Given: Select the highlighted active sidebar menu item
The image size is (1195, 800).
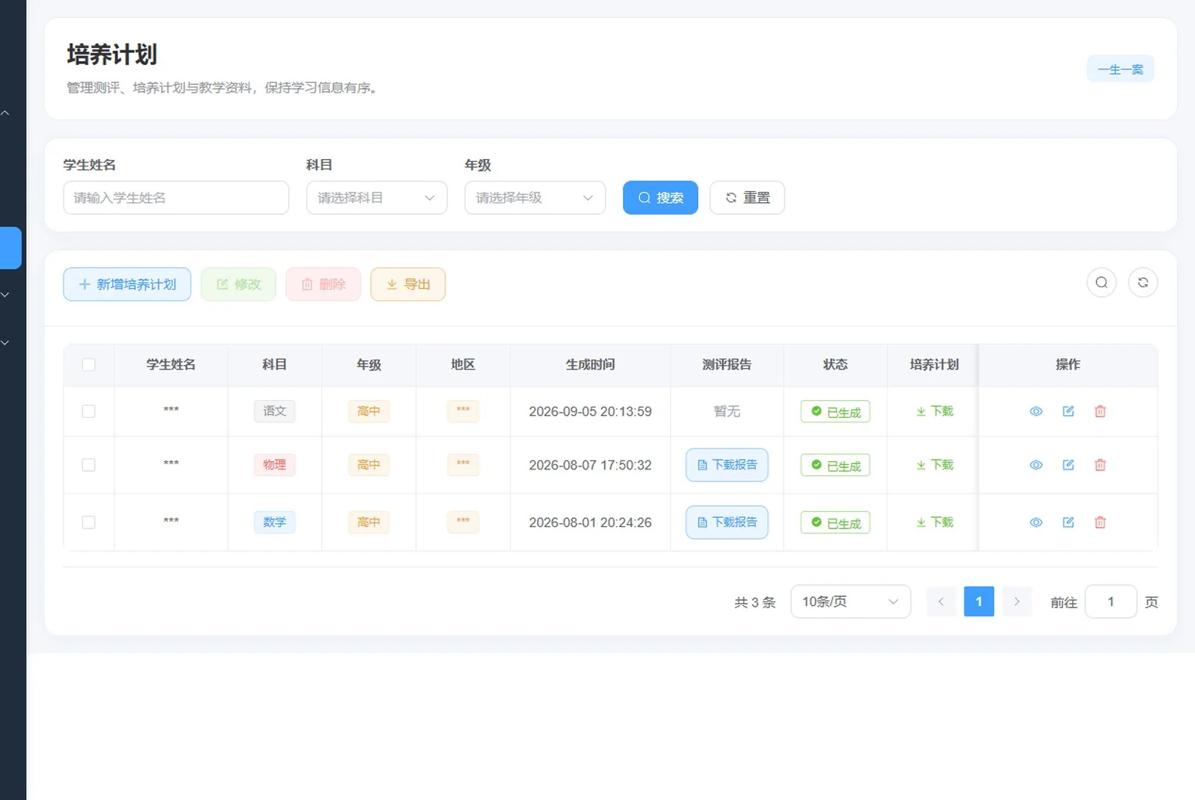Looking at the screenshot, I should point(10,248).
